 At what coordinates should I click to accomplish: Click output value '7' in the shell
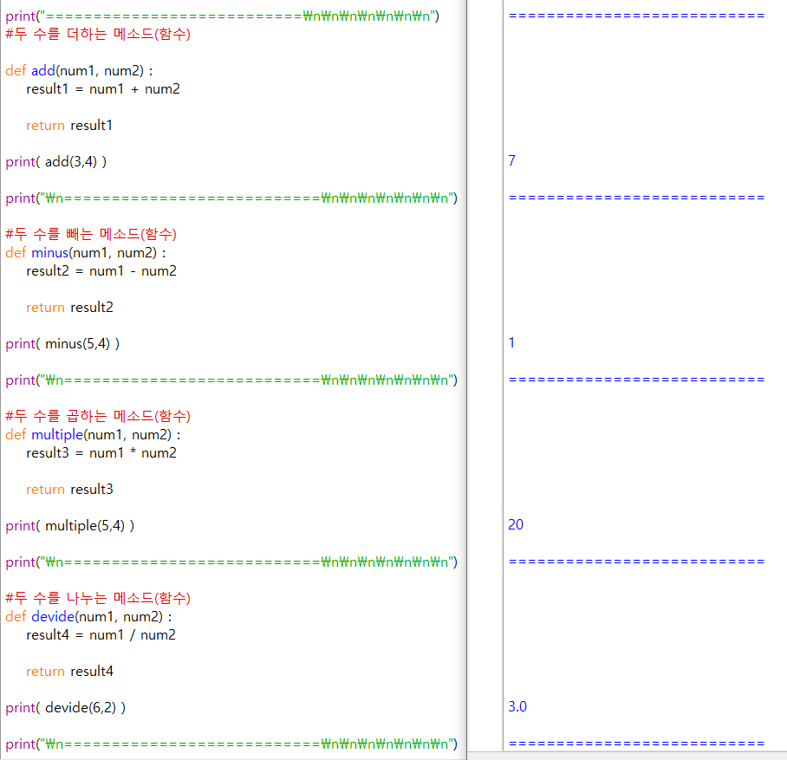[x=512, y=160]
